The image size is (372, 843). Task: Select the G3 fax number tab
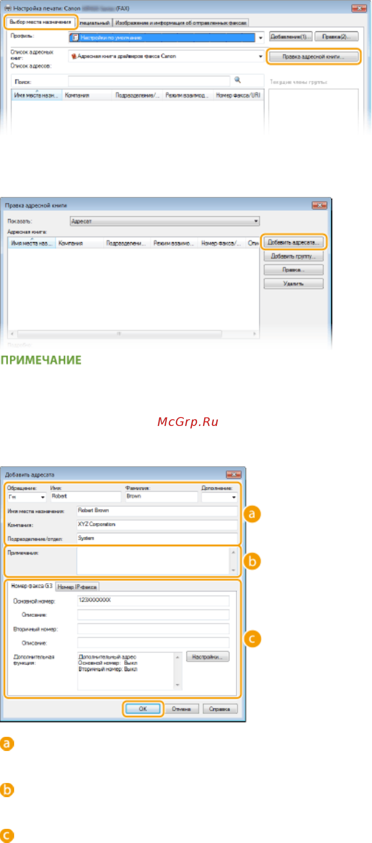32,586
